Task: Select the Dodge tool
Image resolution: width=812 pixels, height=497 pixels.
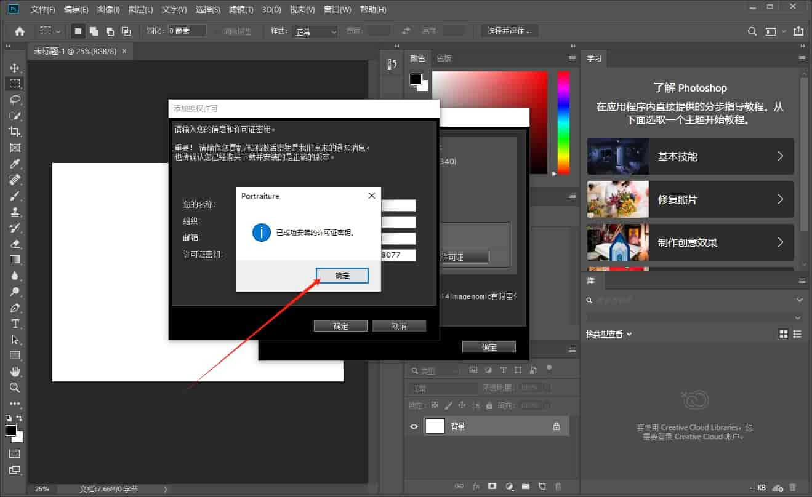Action: click(15, 292)
